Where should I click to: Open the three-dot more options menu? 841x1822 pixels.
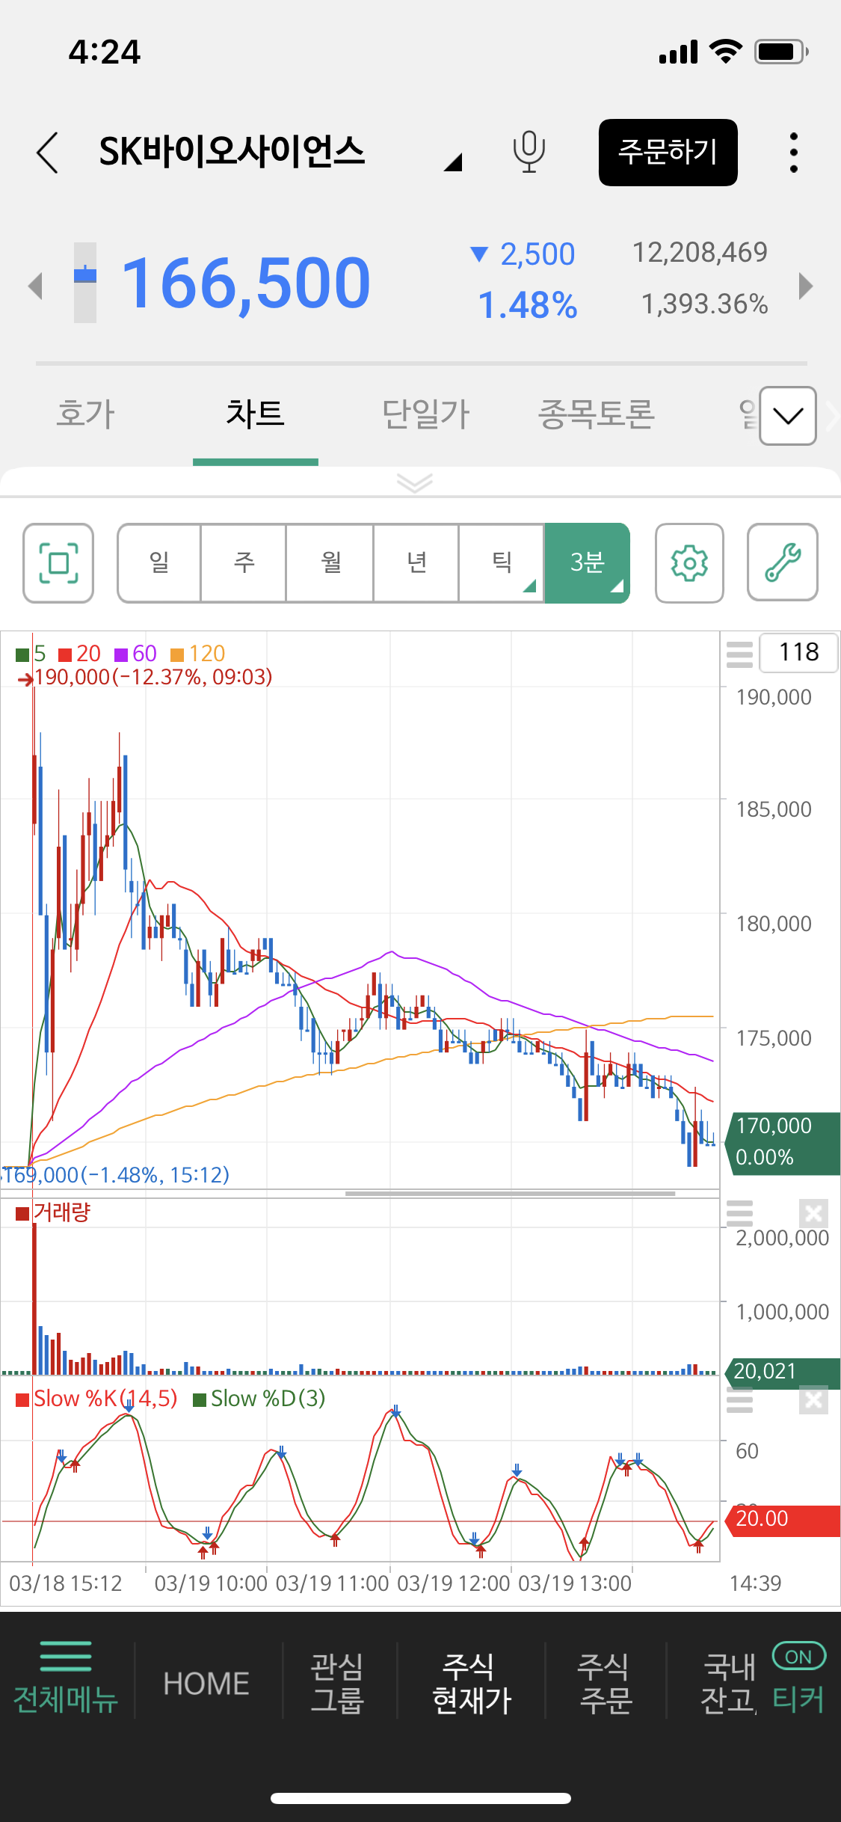pos(794,153)
